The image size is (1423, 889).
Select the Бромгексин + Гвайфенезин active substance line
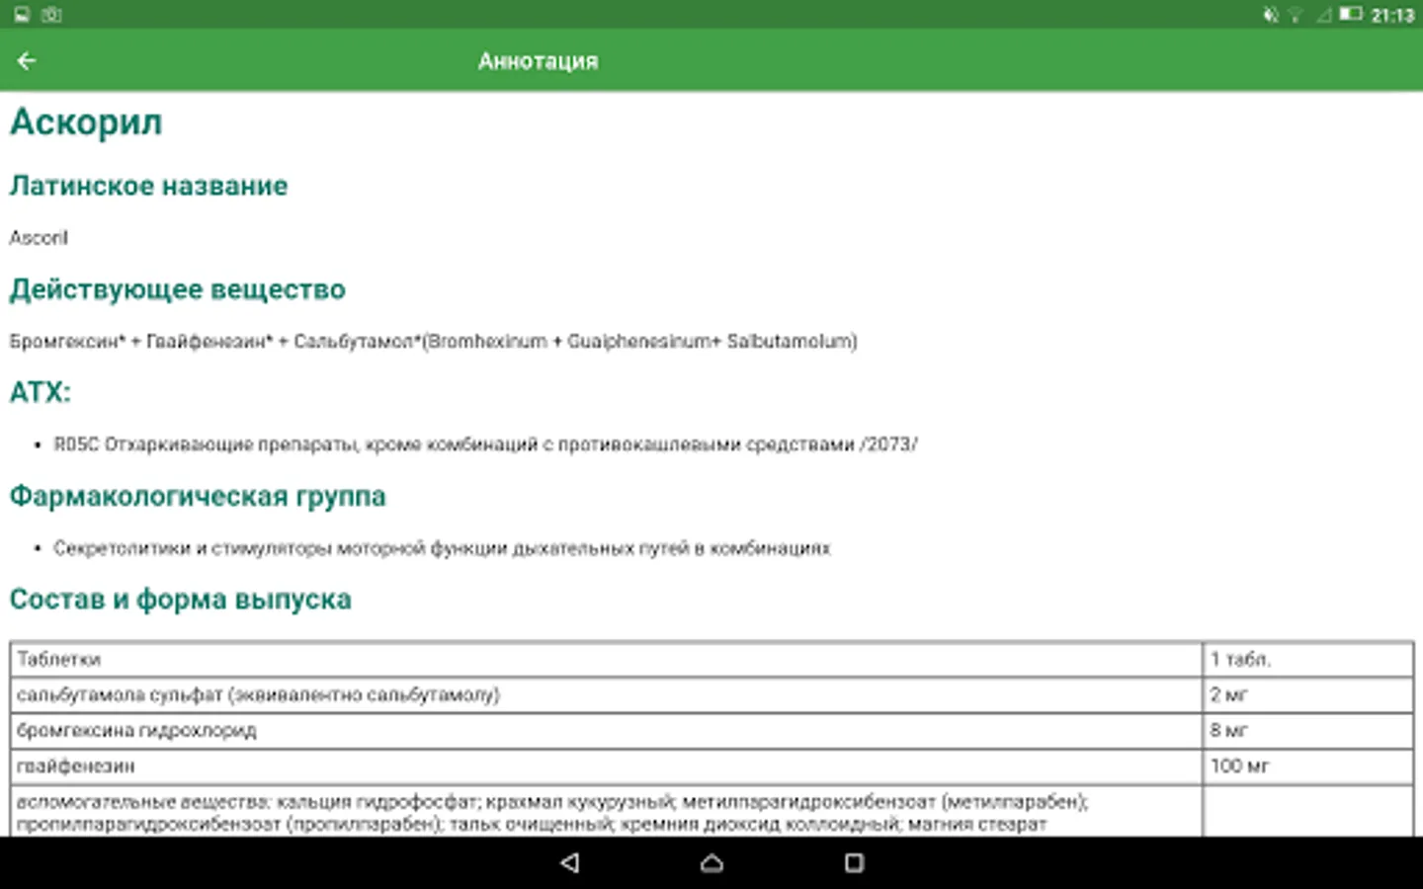(434, 342)
